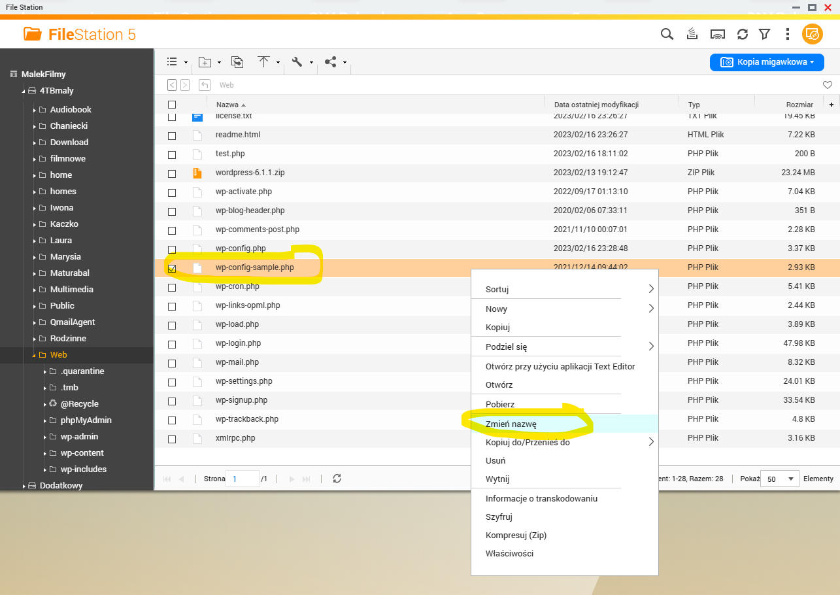Choose Pobierz from context menu
840x595 pixels.
pyautogui.click(x=500, y=404)
